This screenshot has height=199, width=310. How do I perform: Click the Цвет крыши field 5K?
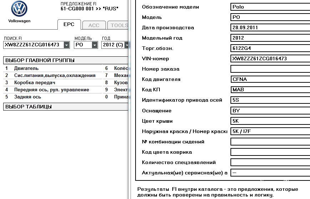(270, 121)
